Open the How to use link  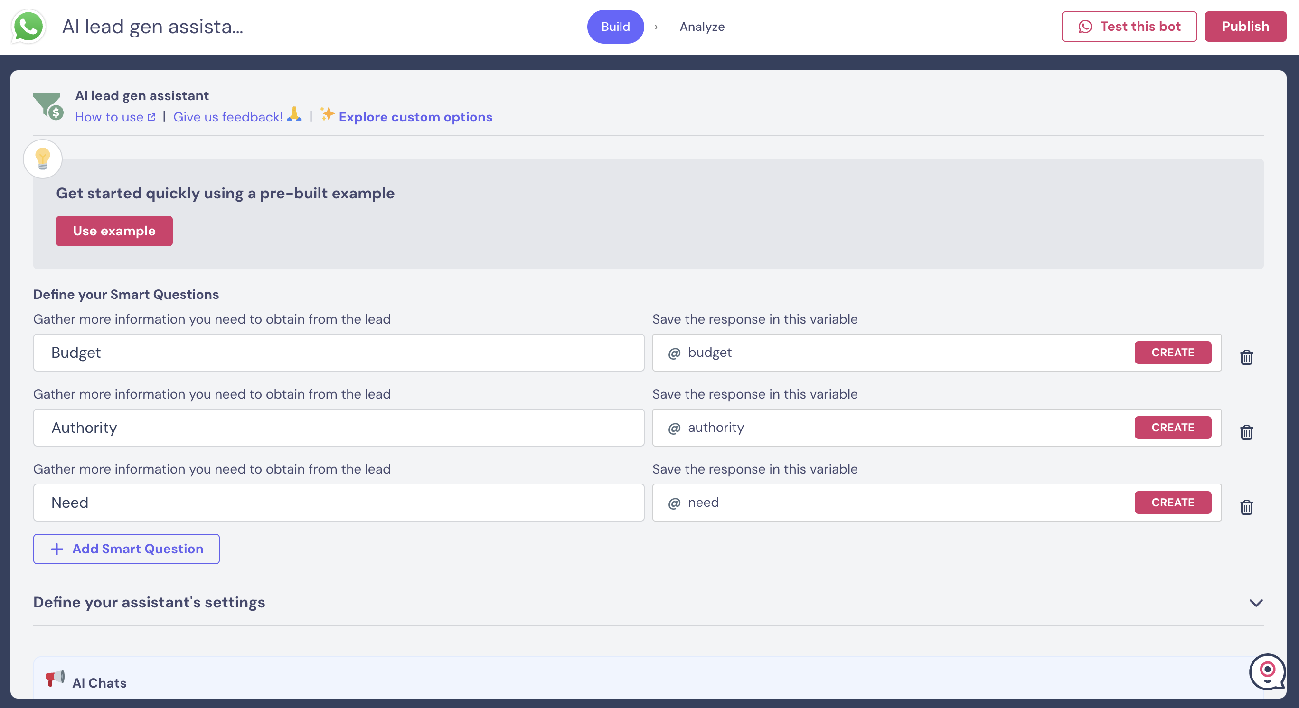[115, 117]
